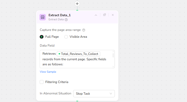Click the Extract Data_1 title text
Image resolution: width=187 pixels, height=102 pixels.
click(x=59, y=15)
